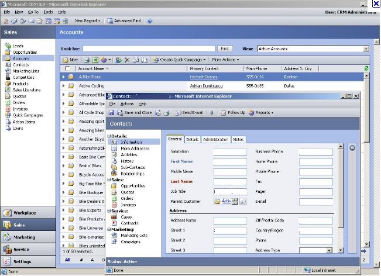
Task: Collapse the Details section in Contact navigation
Action: tap(108, 136)
